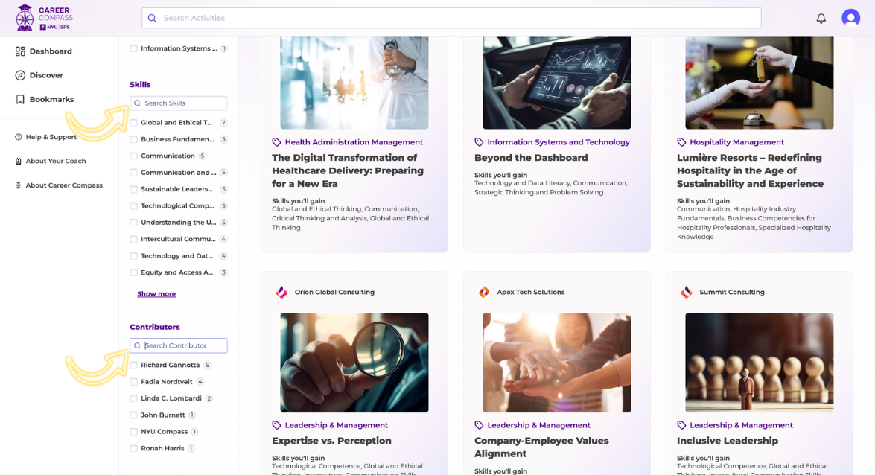Check the Global and Ethical Thinking skill
The height and width of the screenshot is (475, 875).
(x=134, y=123)
